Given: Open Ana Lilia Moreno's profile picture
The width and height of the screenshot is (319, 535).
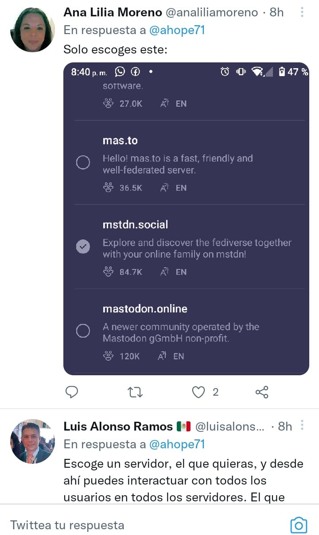Looking at the screenshot, I should (32, 30).
